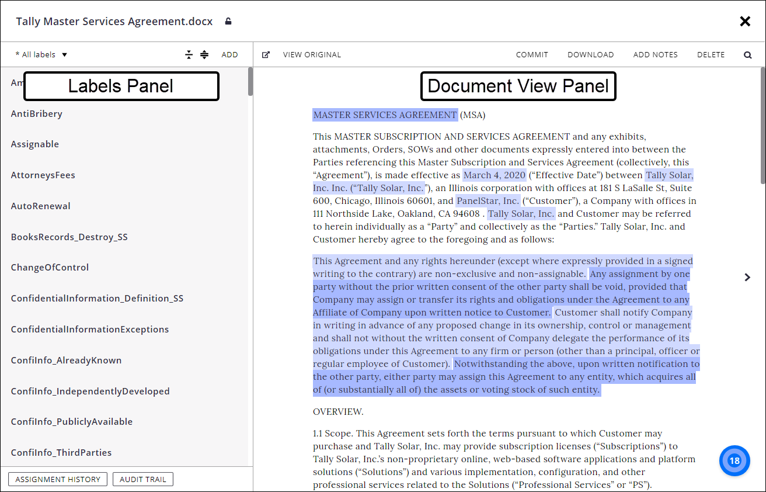Expand the ConfiInfo_PubliclyAvailable label entry

click(x=71, y=421)
